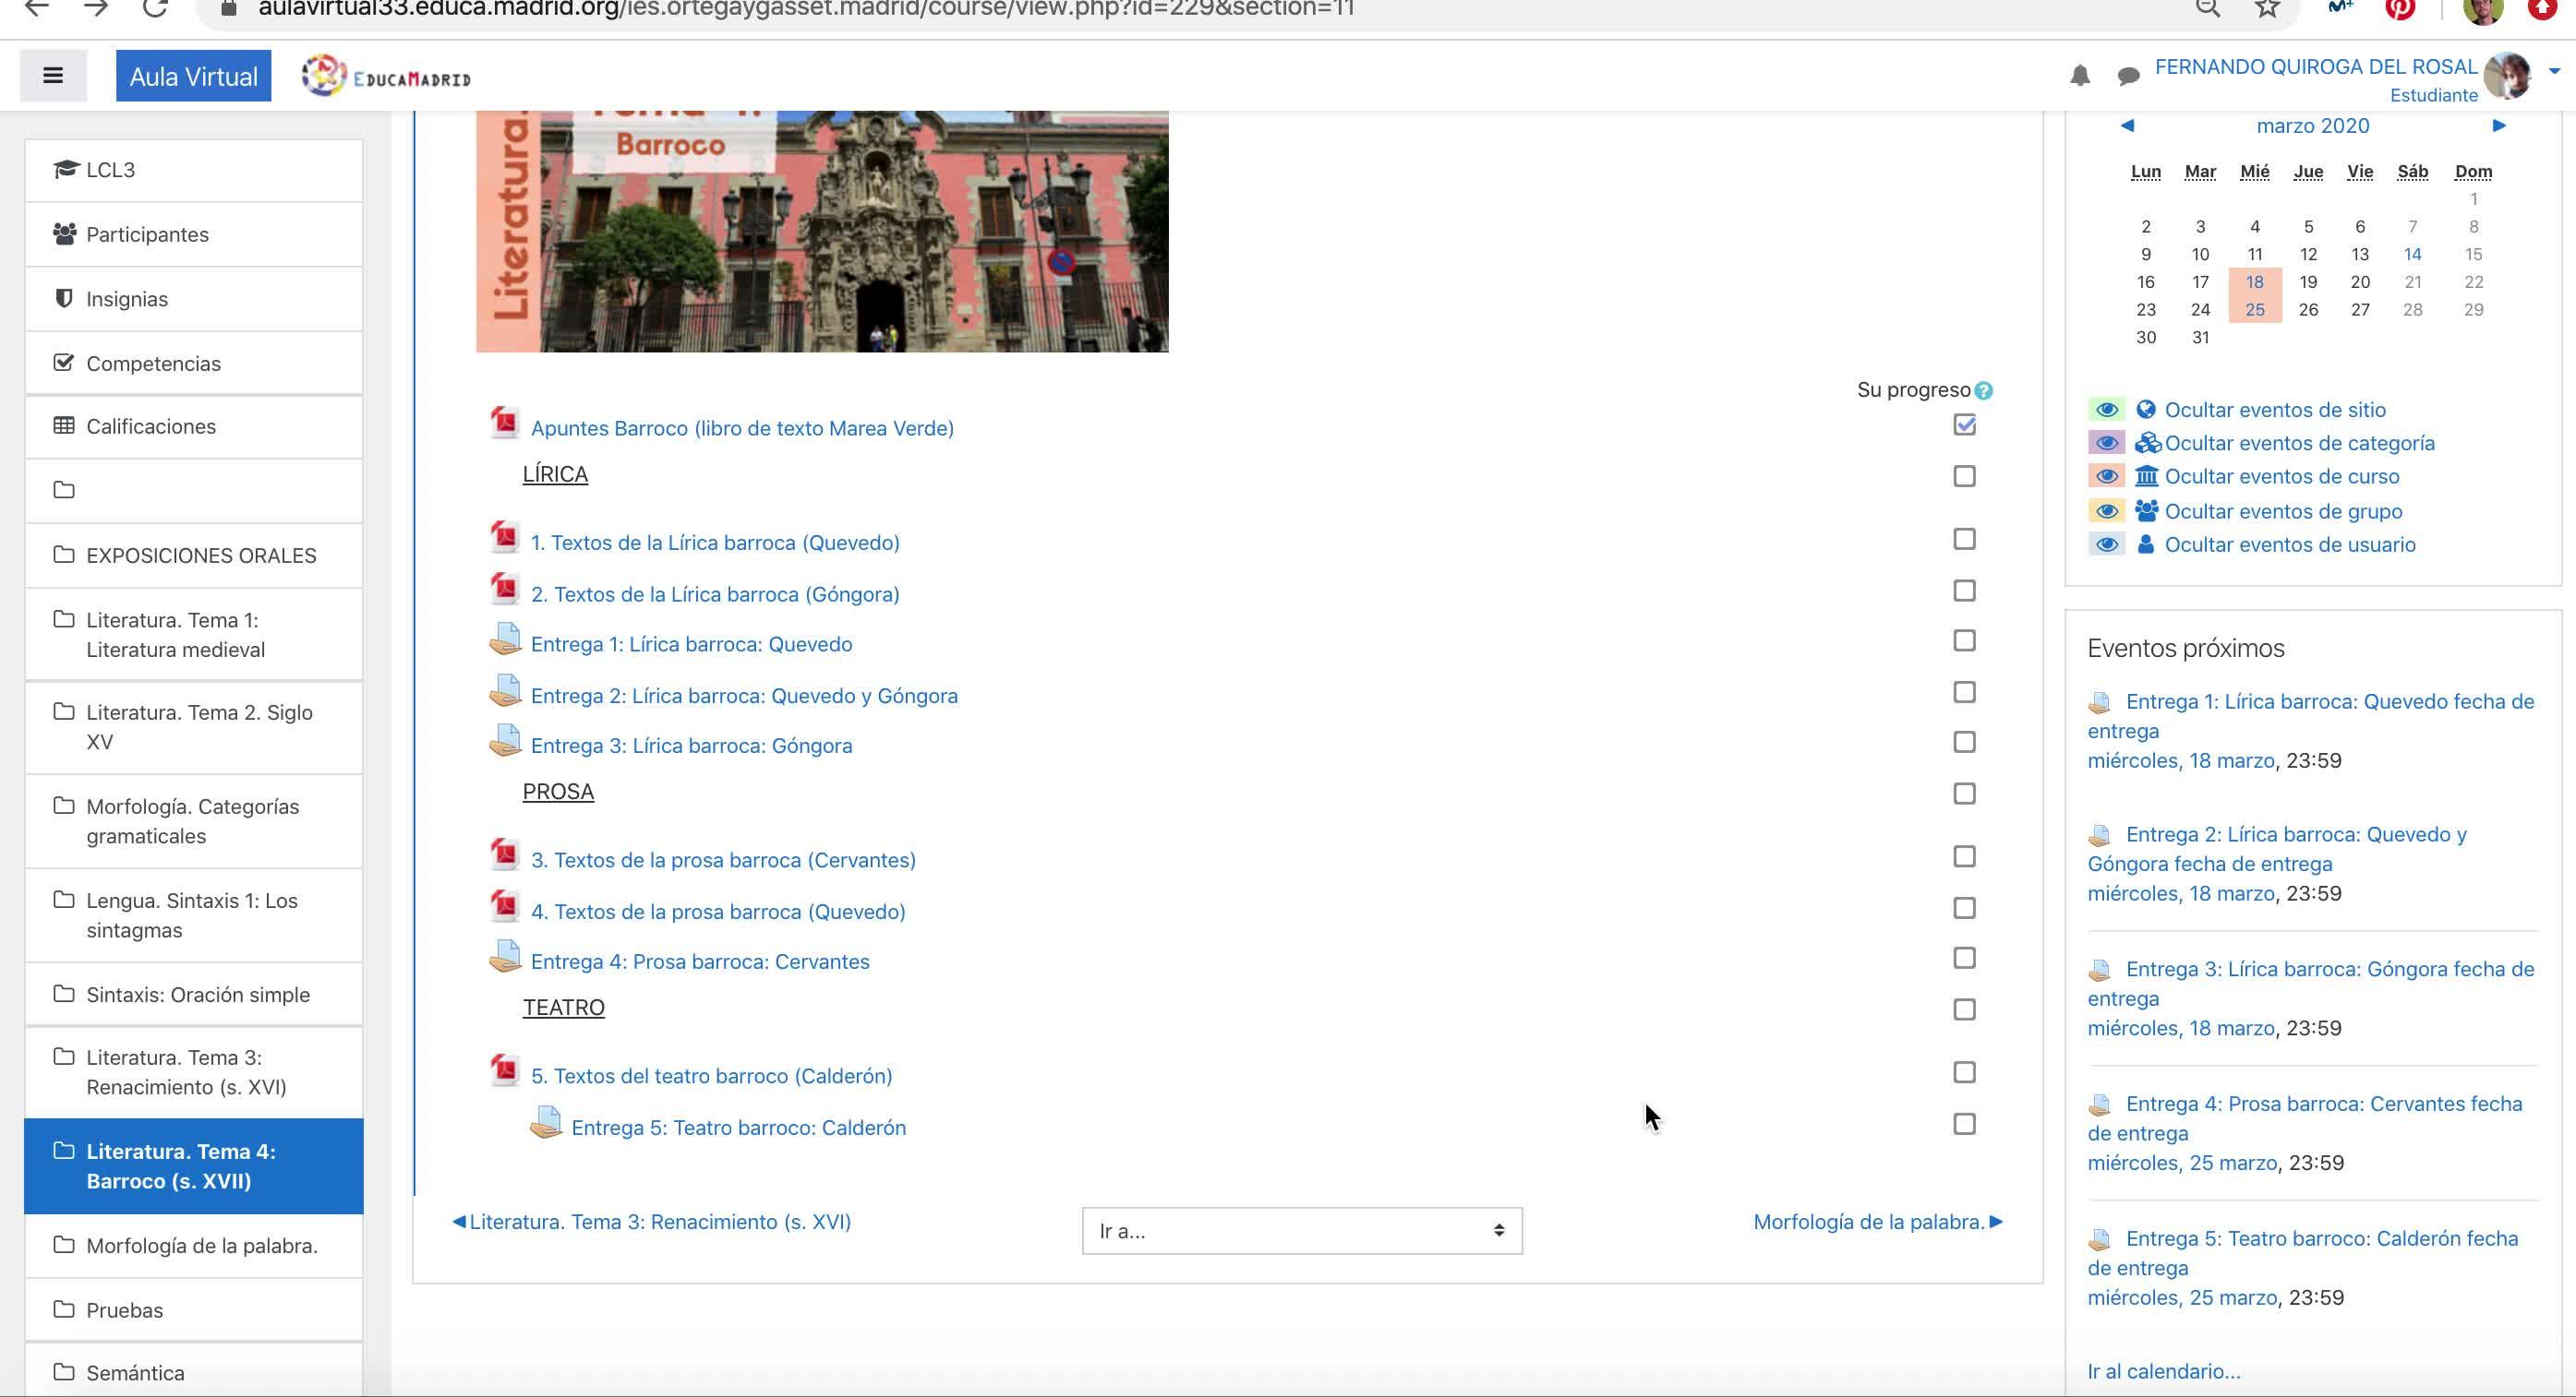Open 'Ir al calendario...' link
Viewport: 2576px width, 1397px height.
click(2163, 1371)
